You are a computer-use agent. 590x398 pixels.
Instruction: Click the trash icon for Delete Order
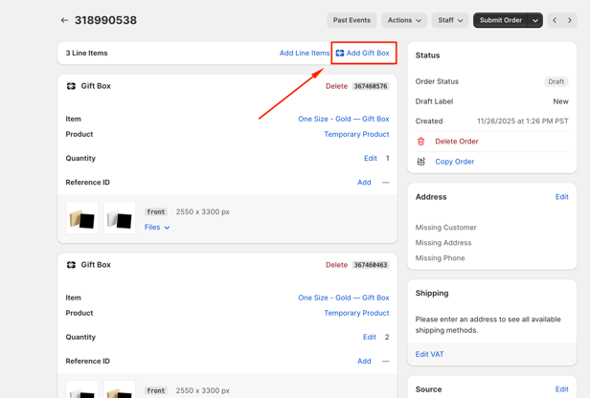coord(421,142)
